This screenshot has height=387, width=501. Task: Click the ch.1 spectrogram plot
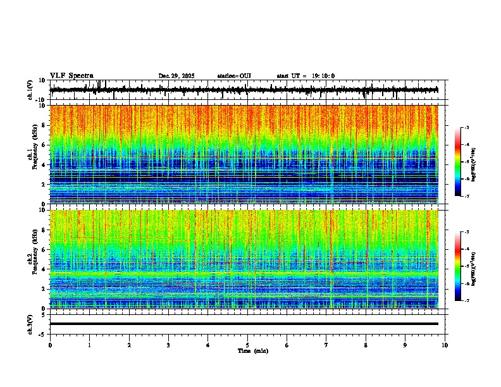244,154
